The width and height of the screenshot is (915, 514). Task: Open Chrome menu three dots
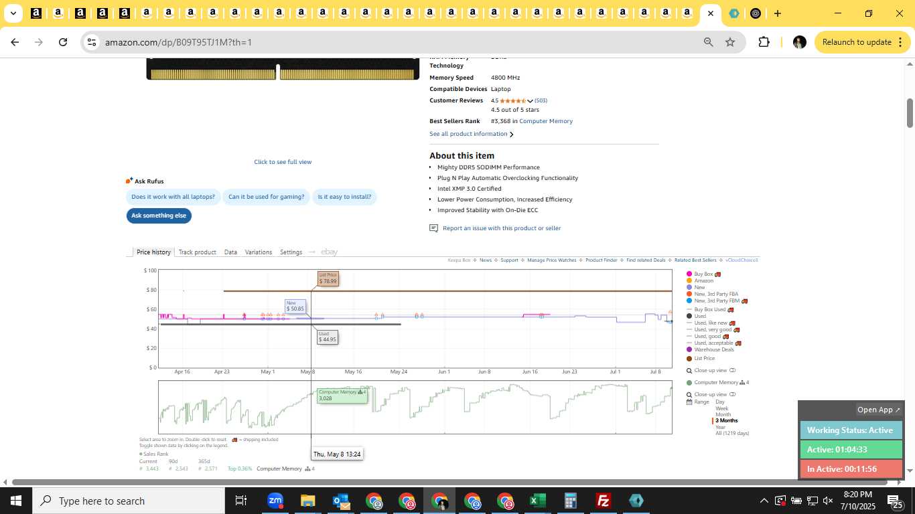coord(900,42)
